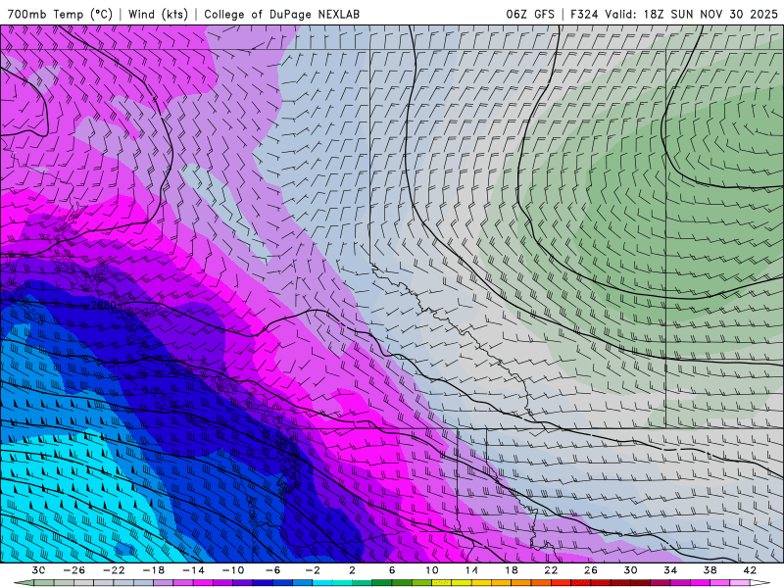The image size is (784, 588).
Task: Select the violet swatch from -10 to -8
Action: coord(243,583)
